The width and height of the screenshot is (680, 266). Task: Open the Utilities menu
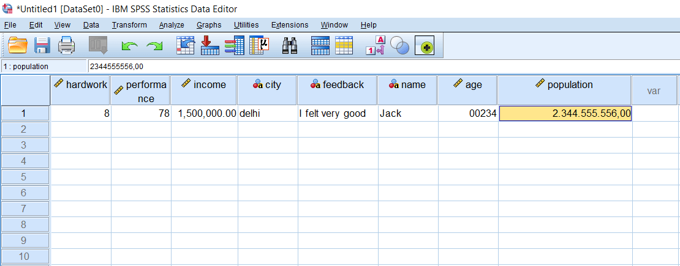point(246,25)
